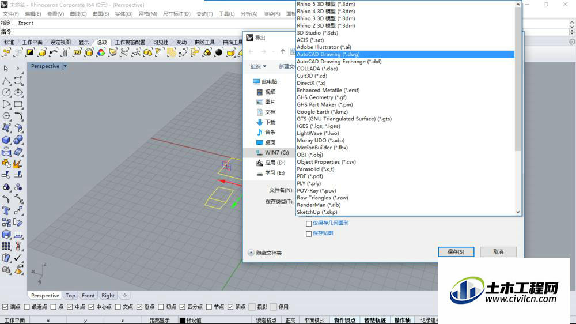
Task: Switch to the Right viewport tab
Action: 108,295
